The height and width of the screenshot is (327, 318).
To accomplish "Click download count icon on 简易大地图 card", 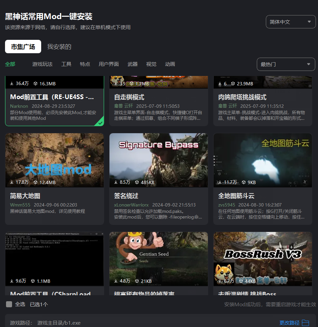I will (x=12, y=182).
